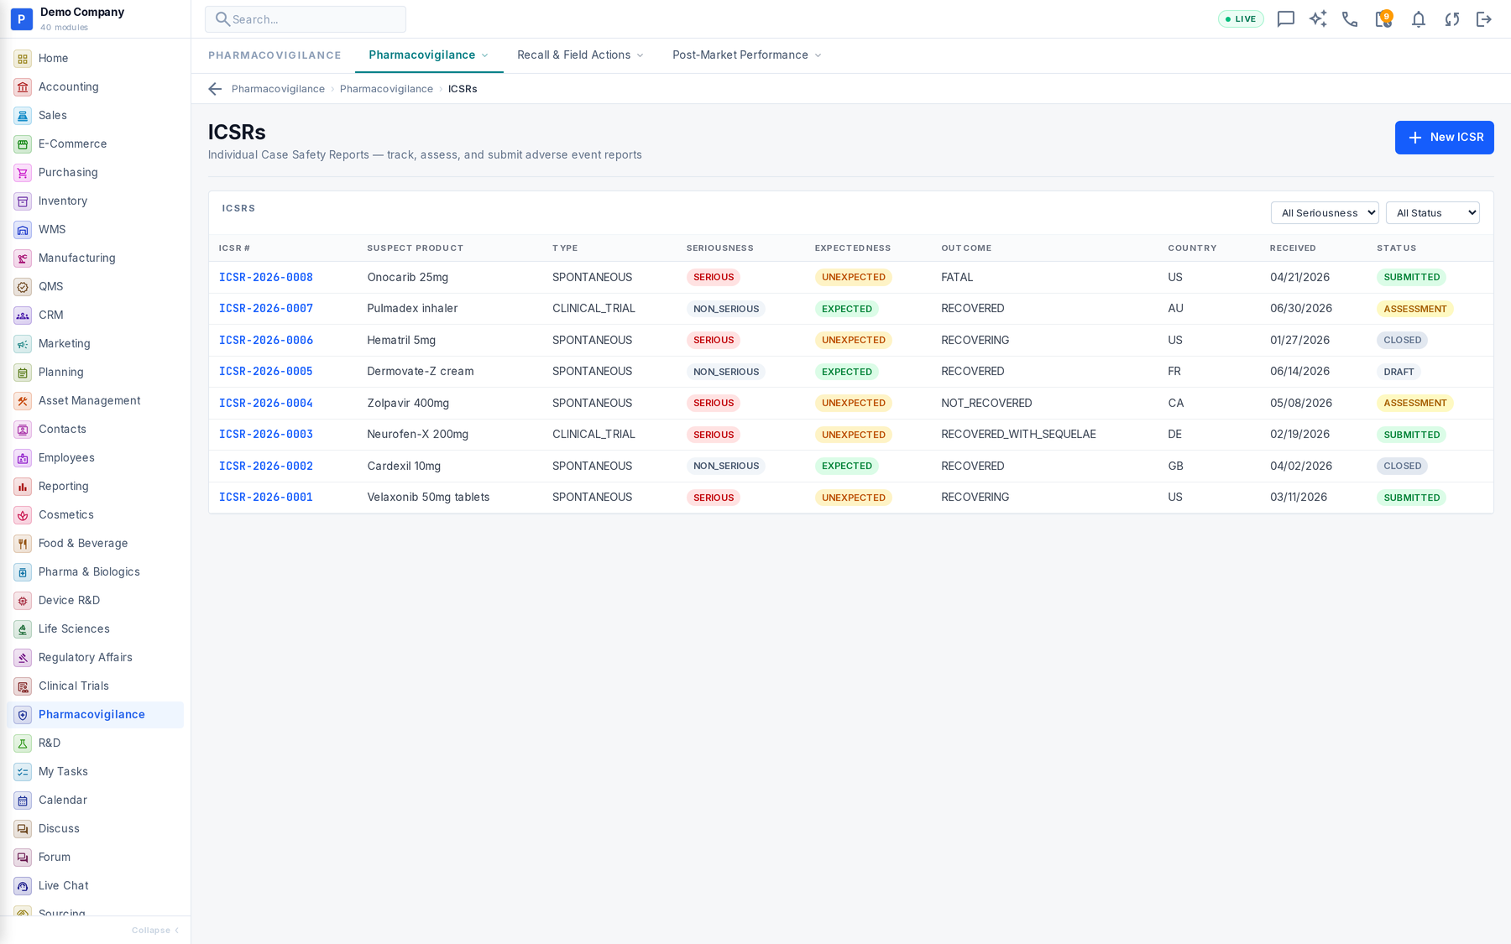
Task: Open WMS module in sidebar
Action: pos(95,229)
